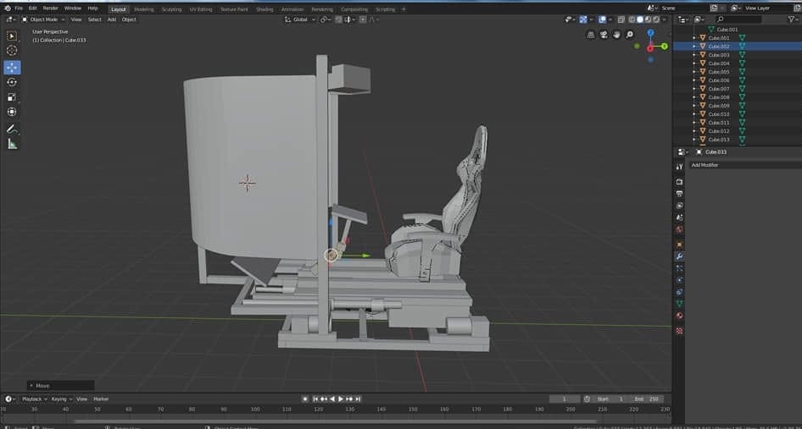
Task: Select the Annotate tool
Action: (12, 129)
